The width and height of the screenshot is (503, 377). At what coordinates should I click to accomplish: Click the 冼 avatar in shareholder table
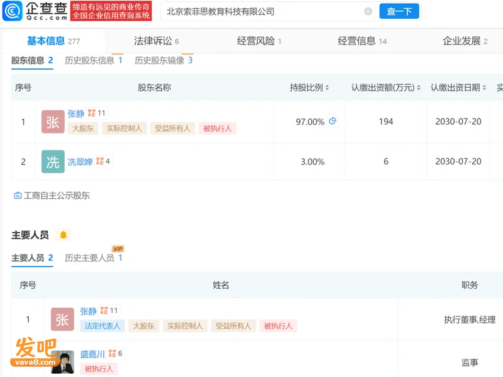[53, 162]
